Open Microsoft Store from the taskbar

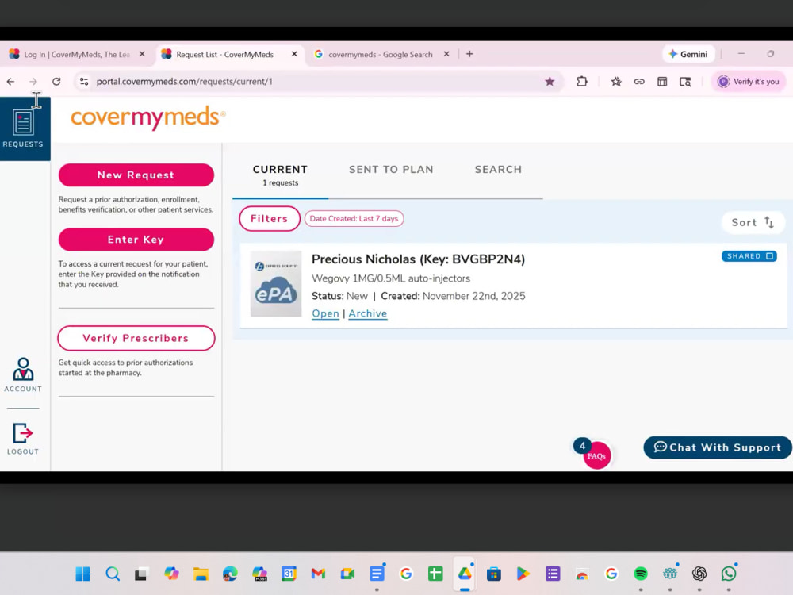[x=493, y=574]
